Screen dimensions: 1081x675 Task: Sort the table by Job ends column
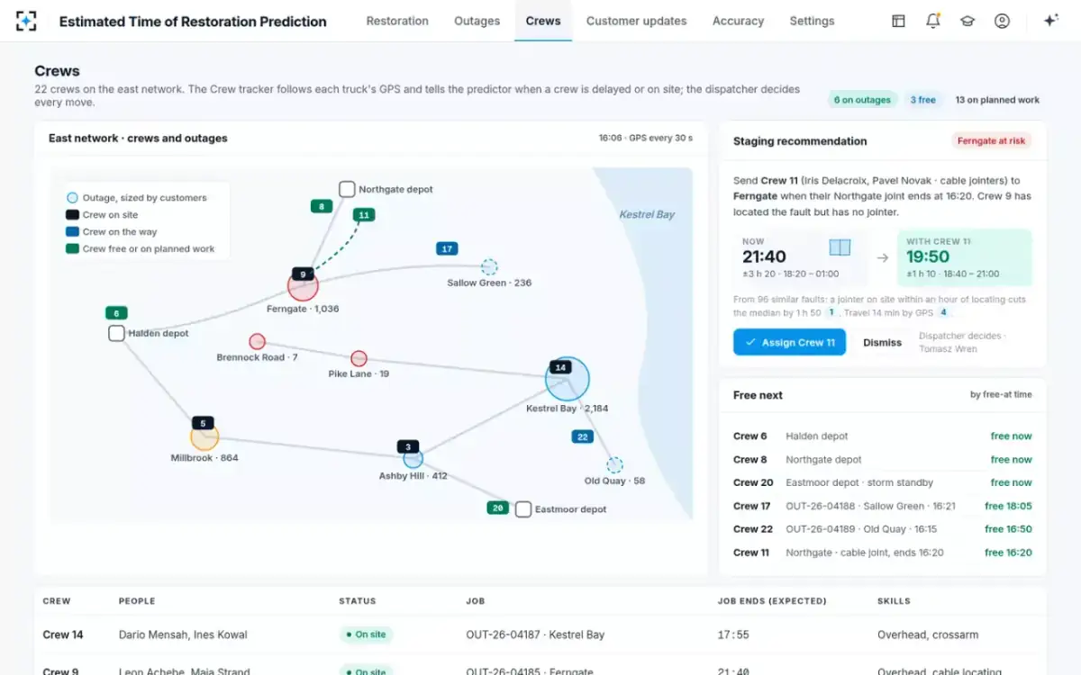click(771, 600)
